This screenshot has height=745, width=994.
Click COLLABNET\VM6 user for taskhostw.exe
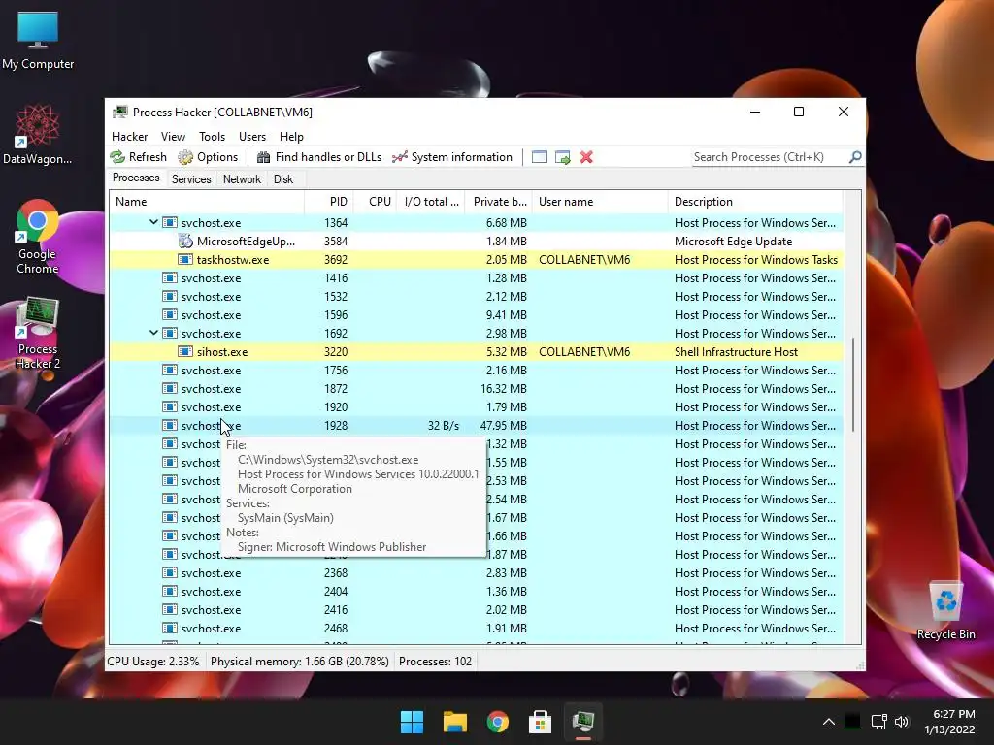pos(584,260)
